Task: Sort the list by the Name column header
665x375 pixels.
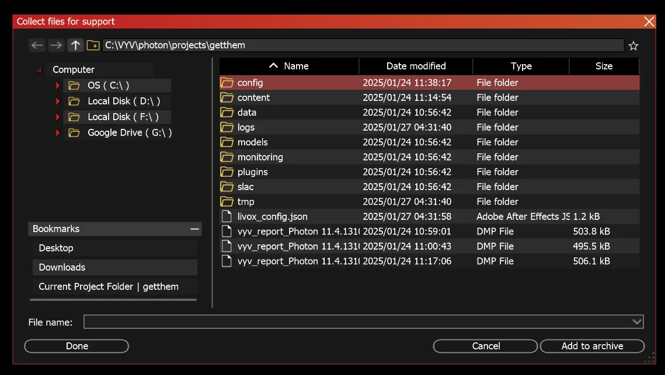Action: coord(289,66)
